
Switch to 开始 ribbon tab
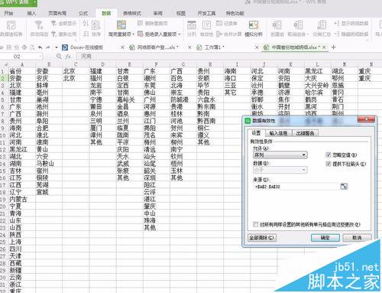coord(8,13)
